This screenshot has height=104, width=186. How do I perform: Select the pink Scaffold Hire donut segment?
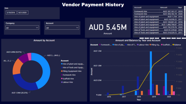(29, 57)
